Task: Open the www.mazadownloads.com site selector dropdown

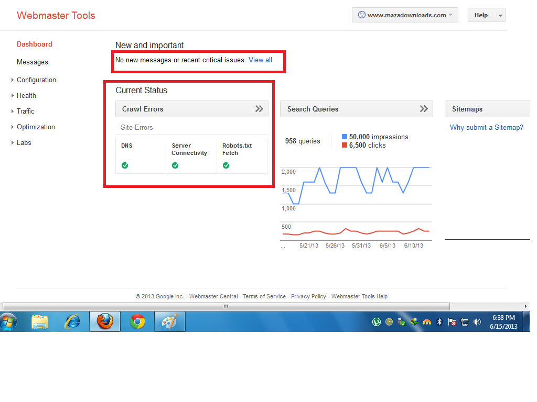Action: [405, 15]
